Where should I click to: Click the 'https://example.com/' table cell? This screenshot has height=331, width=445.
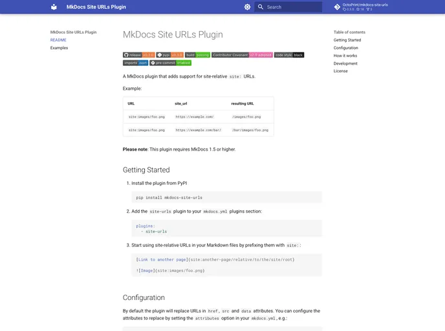195,117
